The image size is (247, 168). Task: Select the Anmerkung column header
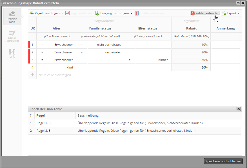coord(225,28)
